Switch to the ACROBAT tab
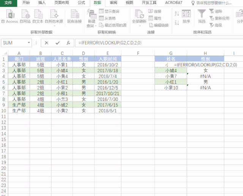The image size is (243, 196). tap(174, 3)
